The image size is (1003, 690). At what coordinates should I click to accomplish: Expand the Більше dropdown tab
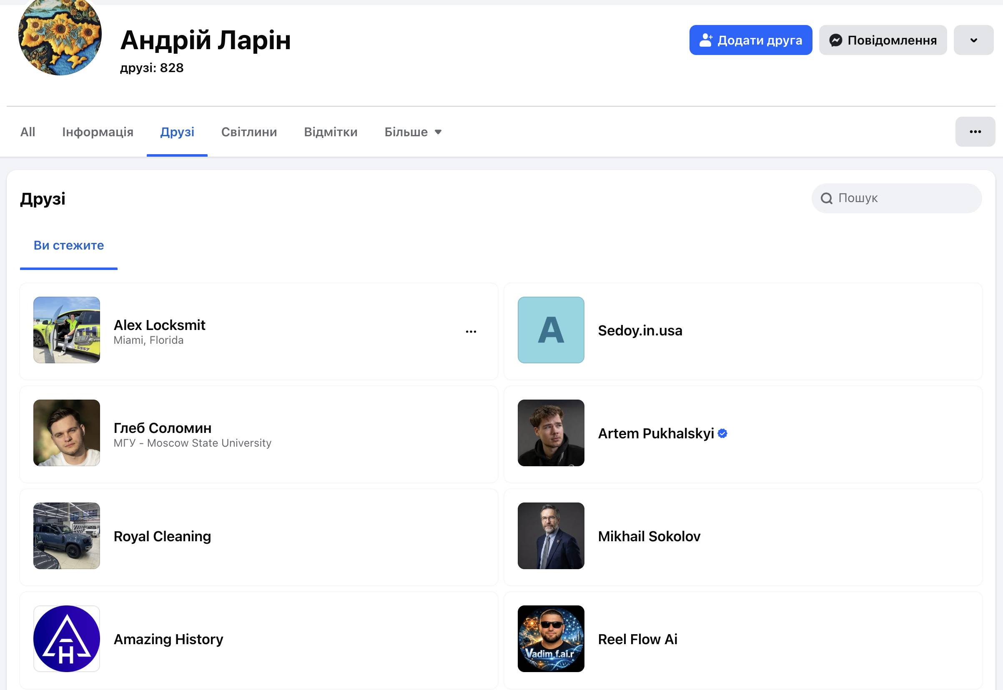click(x=413, y=132)
